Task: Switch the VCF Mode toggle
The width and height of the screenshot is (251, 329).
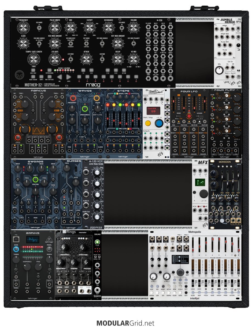Action: click(x=86, y=43)
